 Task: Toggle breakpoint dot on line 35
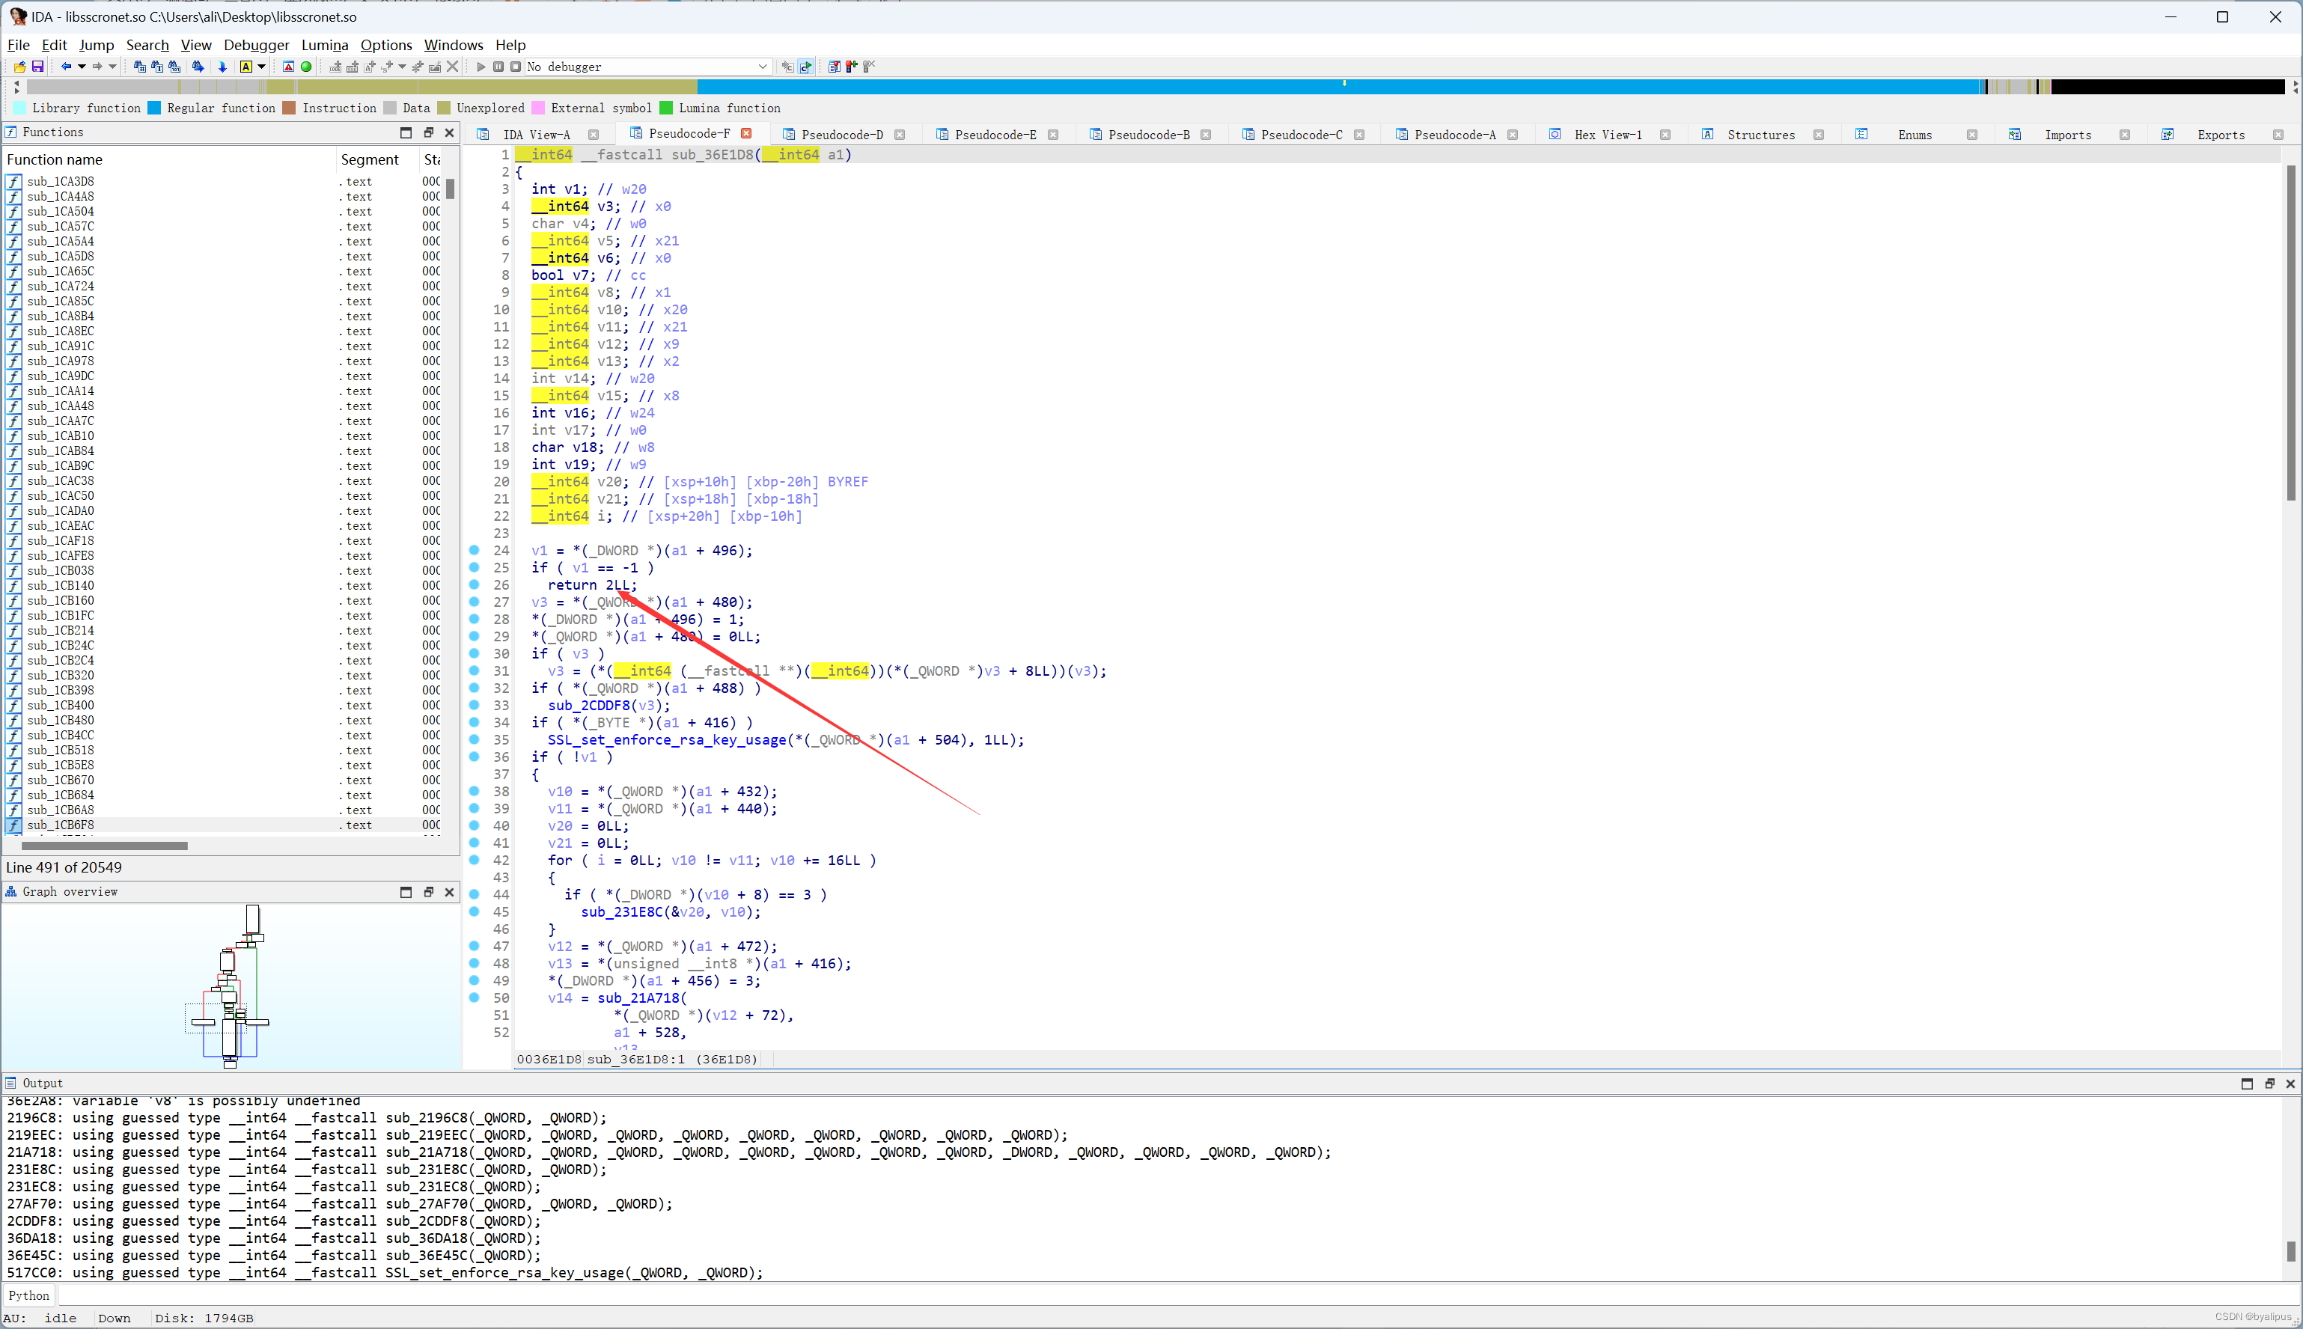coord(474,739)
